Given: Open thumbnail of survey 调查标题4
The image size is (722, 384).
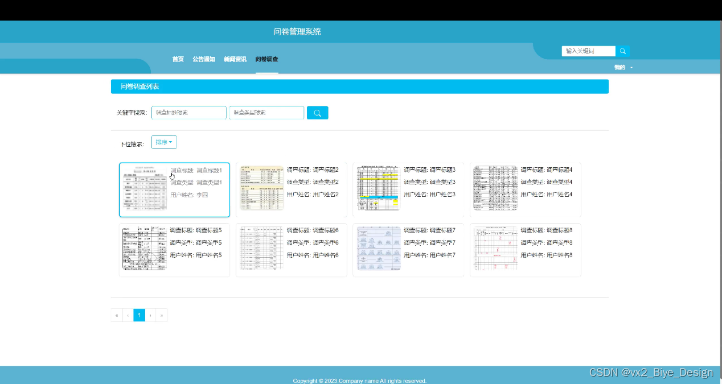Looking at the screenshot, I should click(495, 188).
